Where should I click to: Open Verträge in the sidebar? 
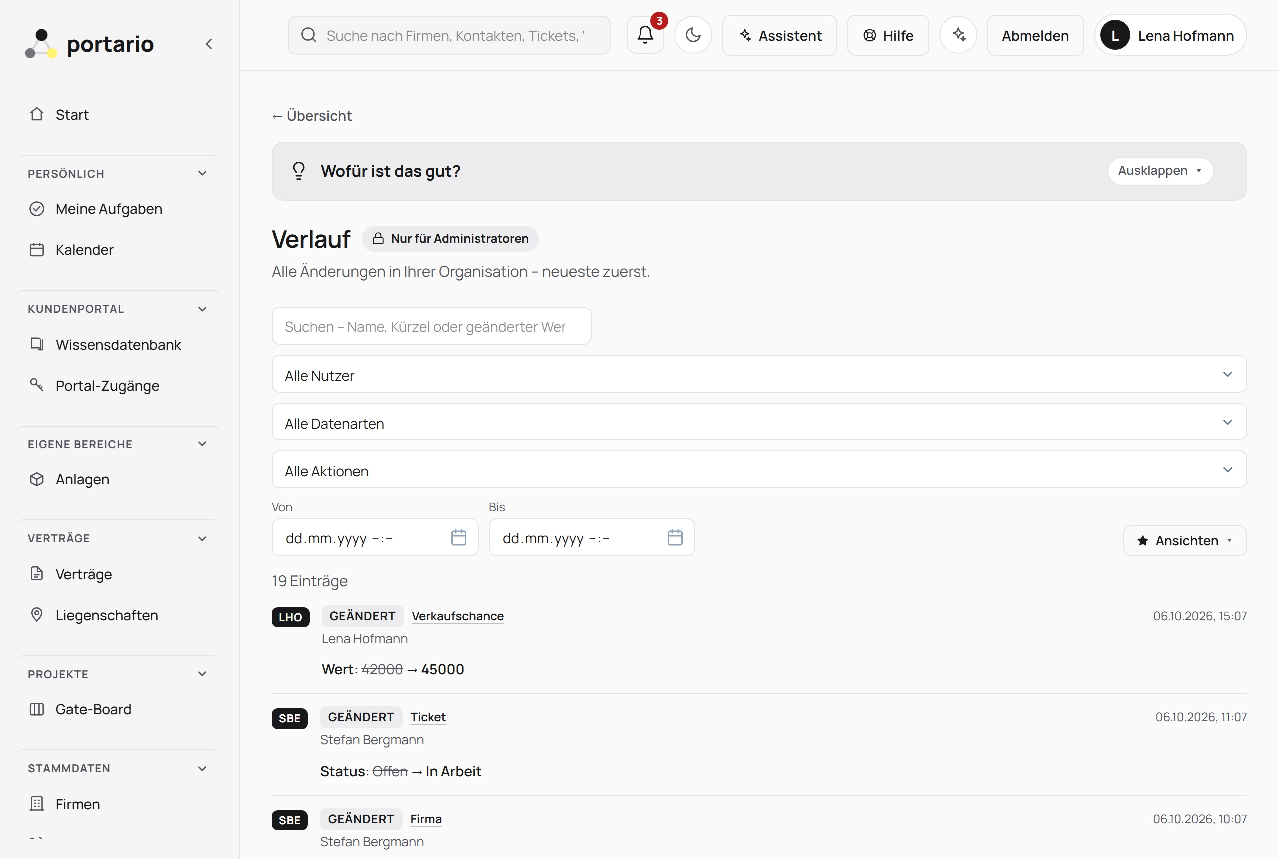click(x=119, y=574)
